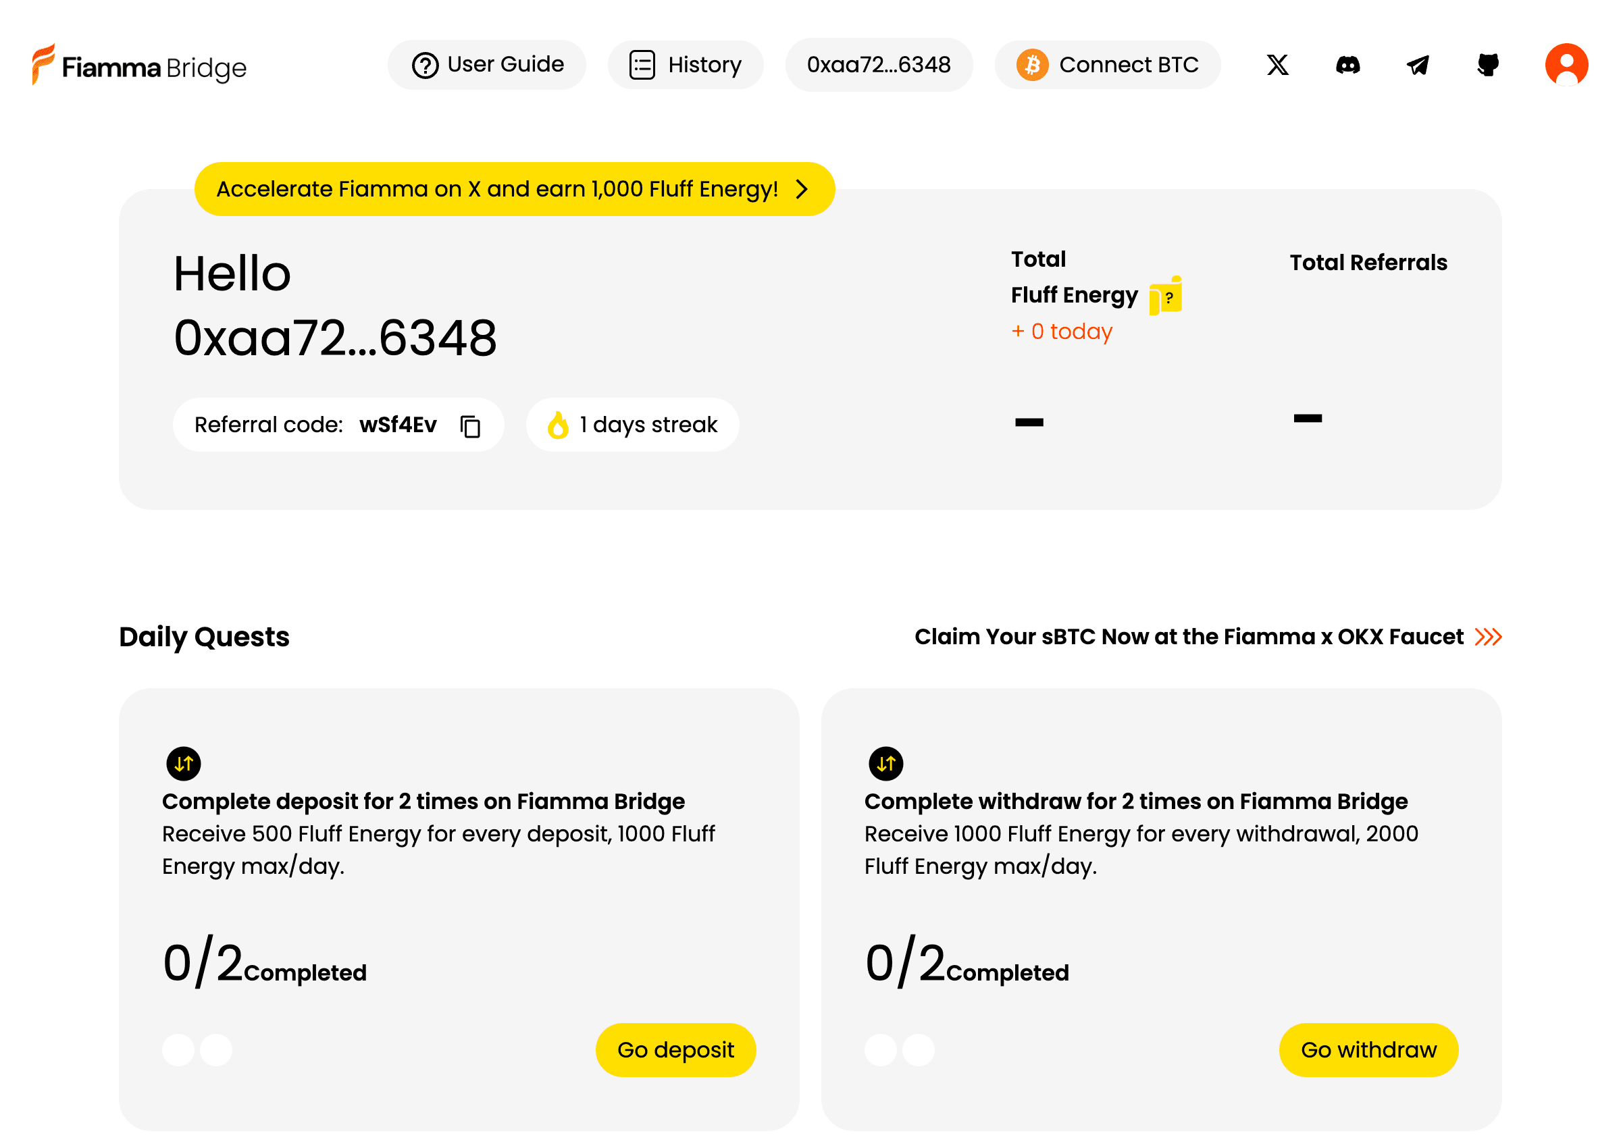Open the X (Twitter) social icon
1621x1148 pixels.
(x=1277, y=65)
